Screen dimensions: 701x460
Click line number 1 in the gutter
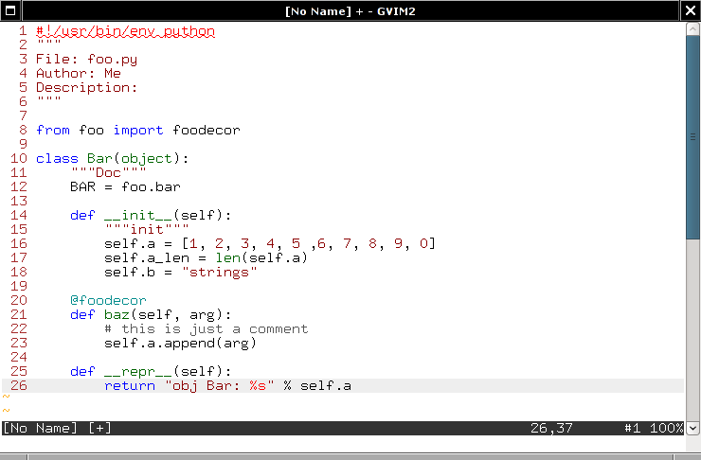click(x=23, y=31)
